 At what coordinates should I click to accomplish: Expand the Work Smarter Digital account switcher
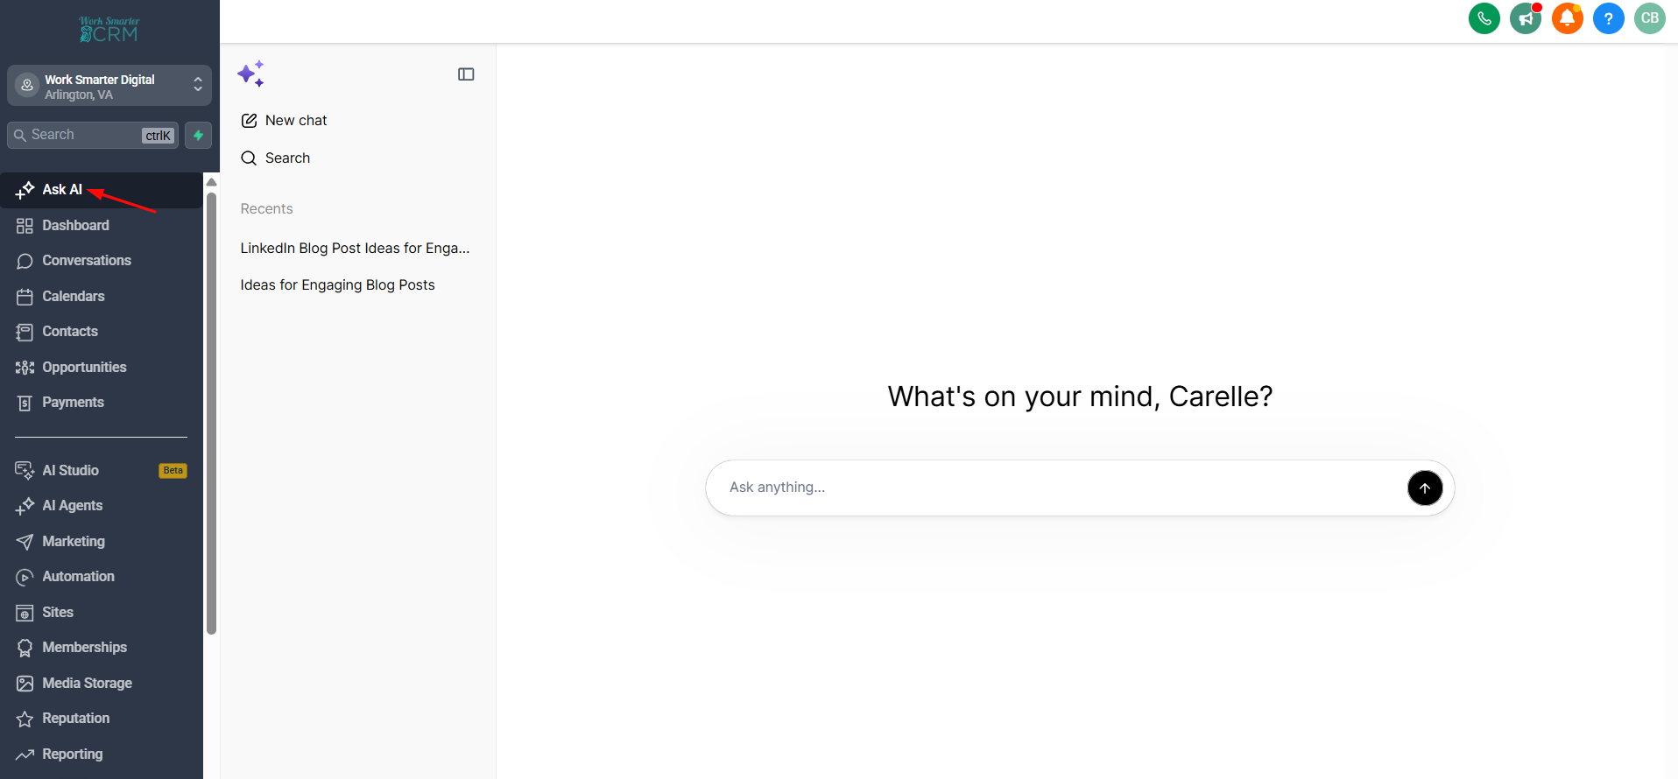[x=109, y=86]
